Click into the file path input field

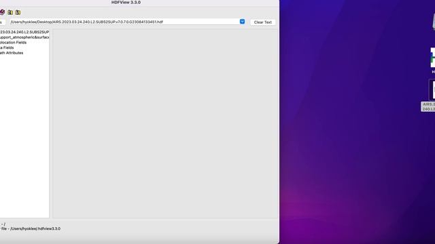(124, 22)
